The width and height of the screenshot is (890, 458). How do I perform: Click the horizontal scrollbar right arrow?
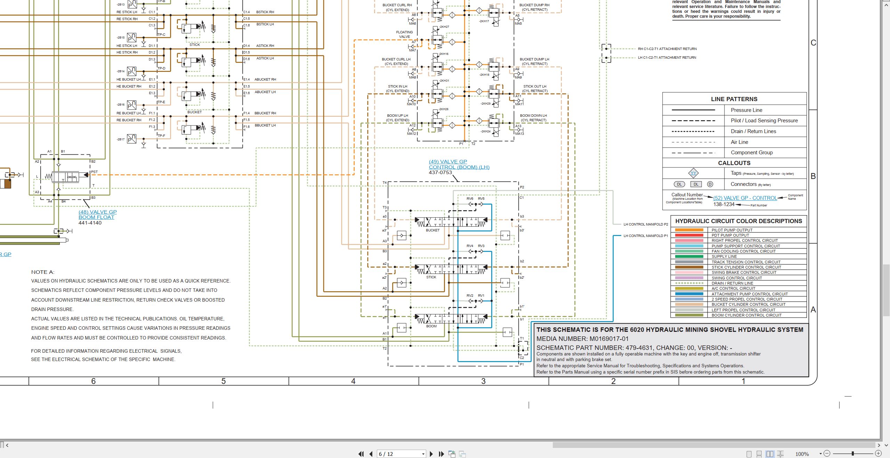[x=879, y=445]
